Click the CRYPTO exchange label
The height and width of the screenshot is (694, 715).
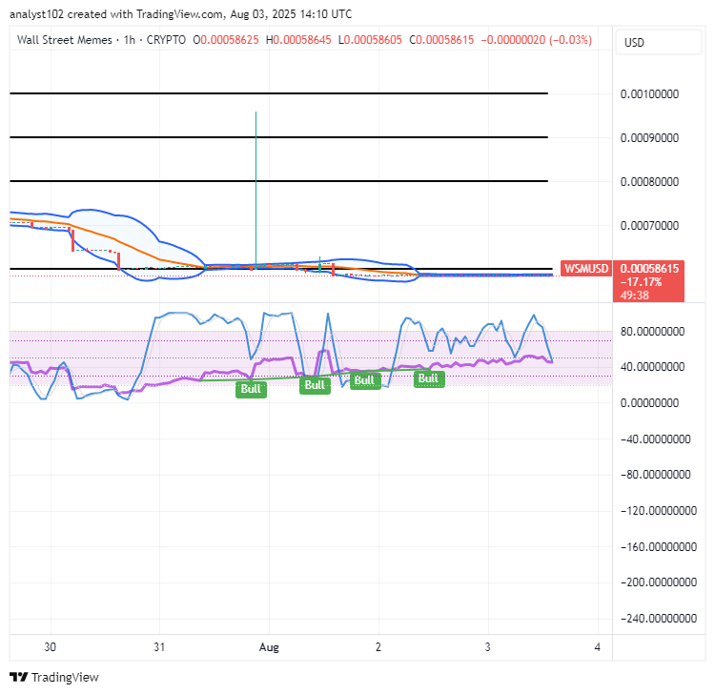166,40
